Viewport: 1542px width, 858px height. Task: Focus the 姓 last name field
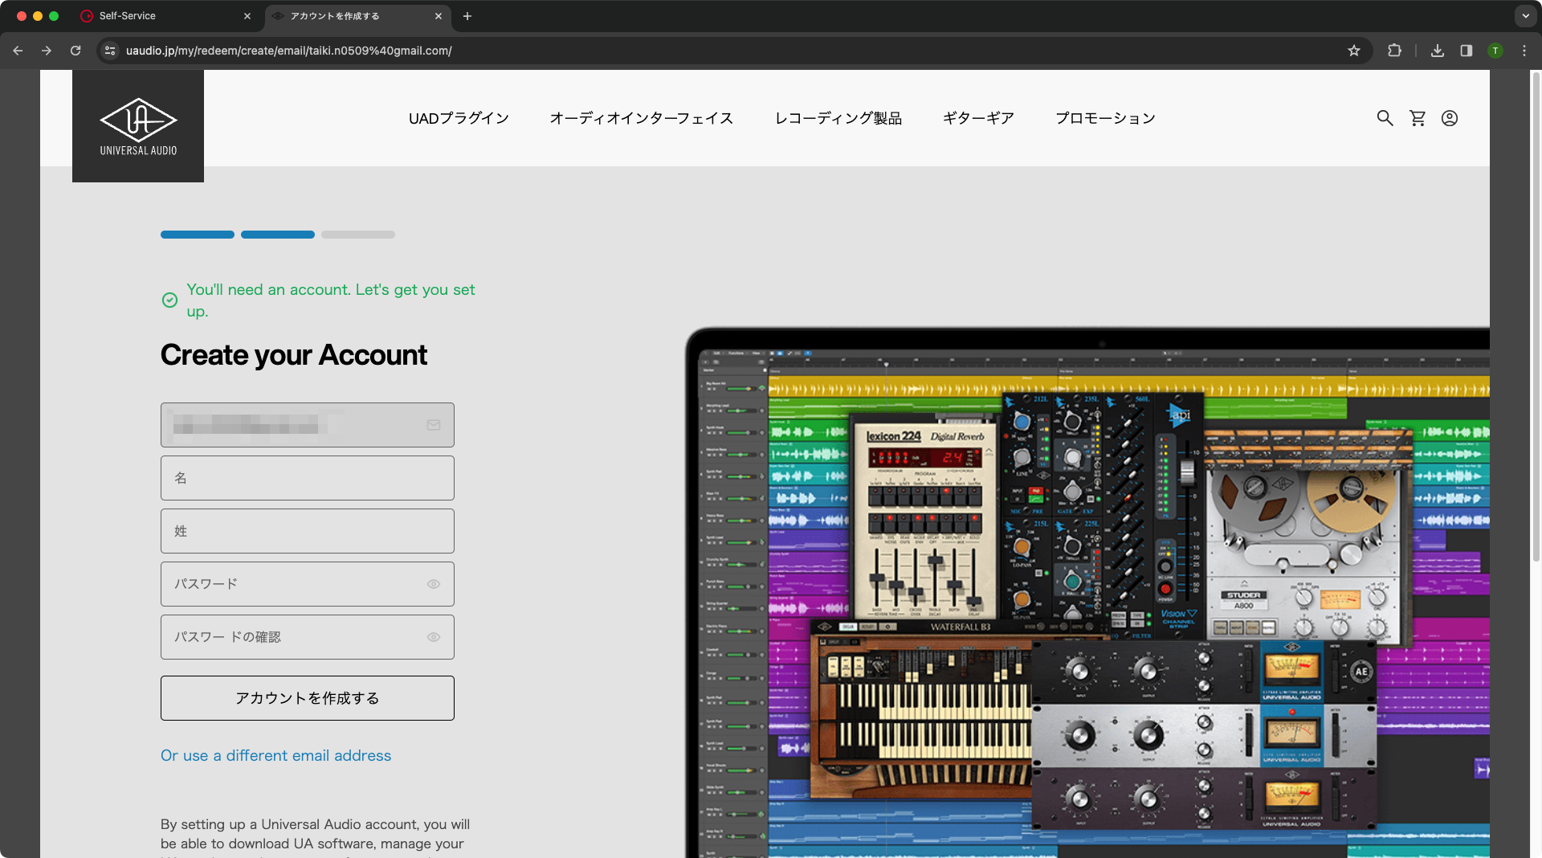(308, 531)
